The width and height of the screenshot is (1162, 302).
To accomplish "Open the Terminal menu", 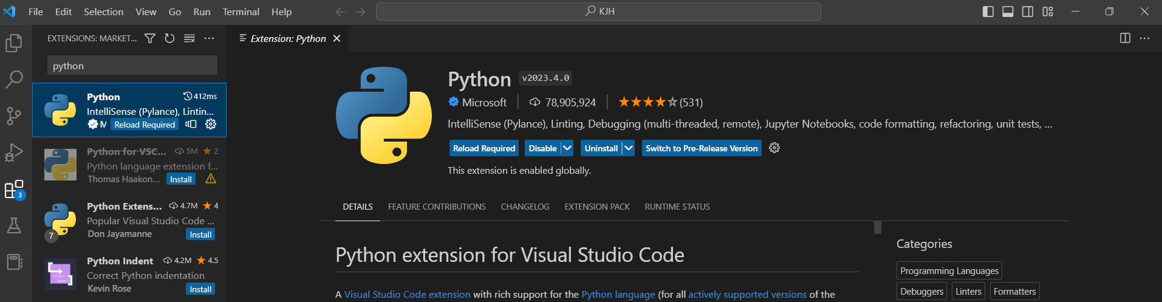I will tap(241, 12).
